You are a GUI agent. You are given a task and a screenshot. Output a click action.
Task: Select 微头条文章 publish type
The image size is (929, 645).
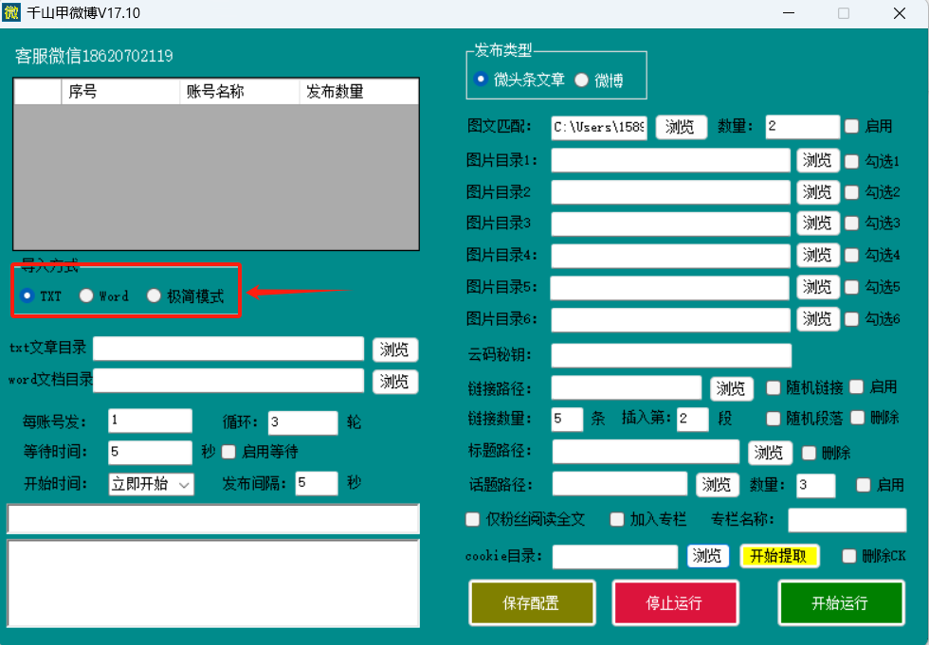coord(482,79)
